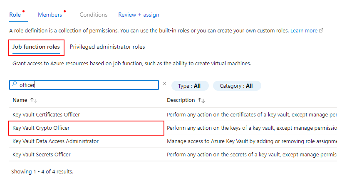Select the Key Vault Secrets Officer role

tap(42, 155)
